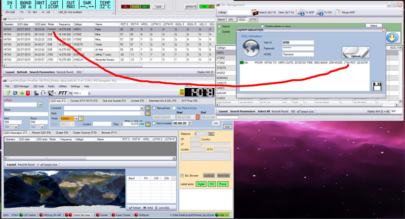Open the File menu
This screenshot has width=405, height=219.
[x=8, y=86]
